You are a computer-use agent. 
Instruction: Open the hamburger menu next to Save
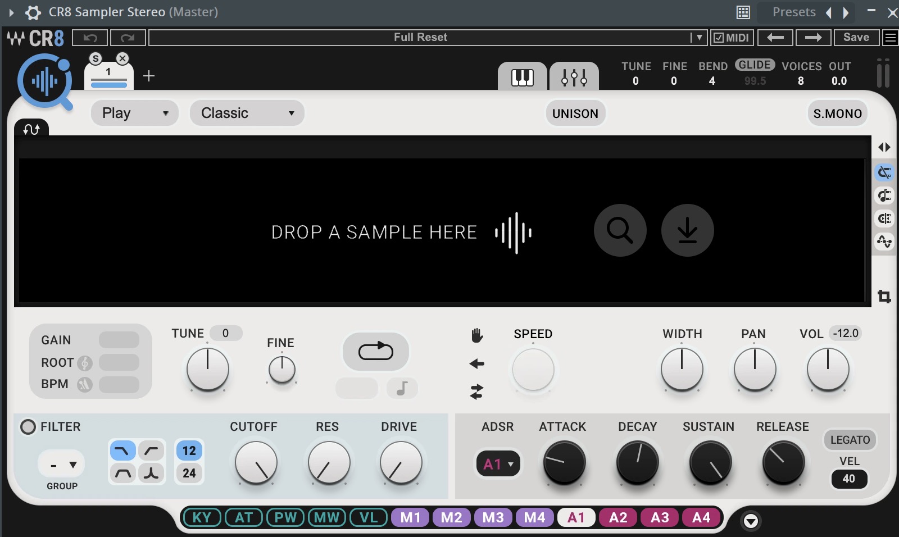point(890,38)
